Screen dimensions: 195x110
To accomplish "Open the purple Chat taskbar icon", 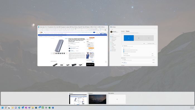I will tap(16, 108).
